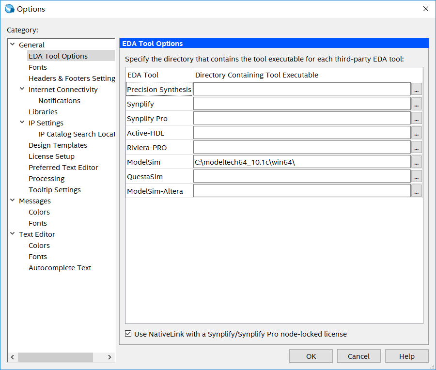Open directory browser for Synplify Pro
436x370 pixels.
[x=416, y=118]
